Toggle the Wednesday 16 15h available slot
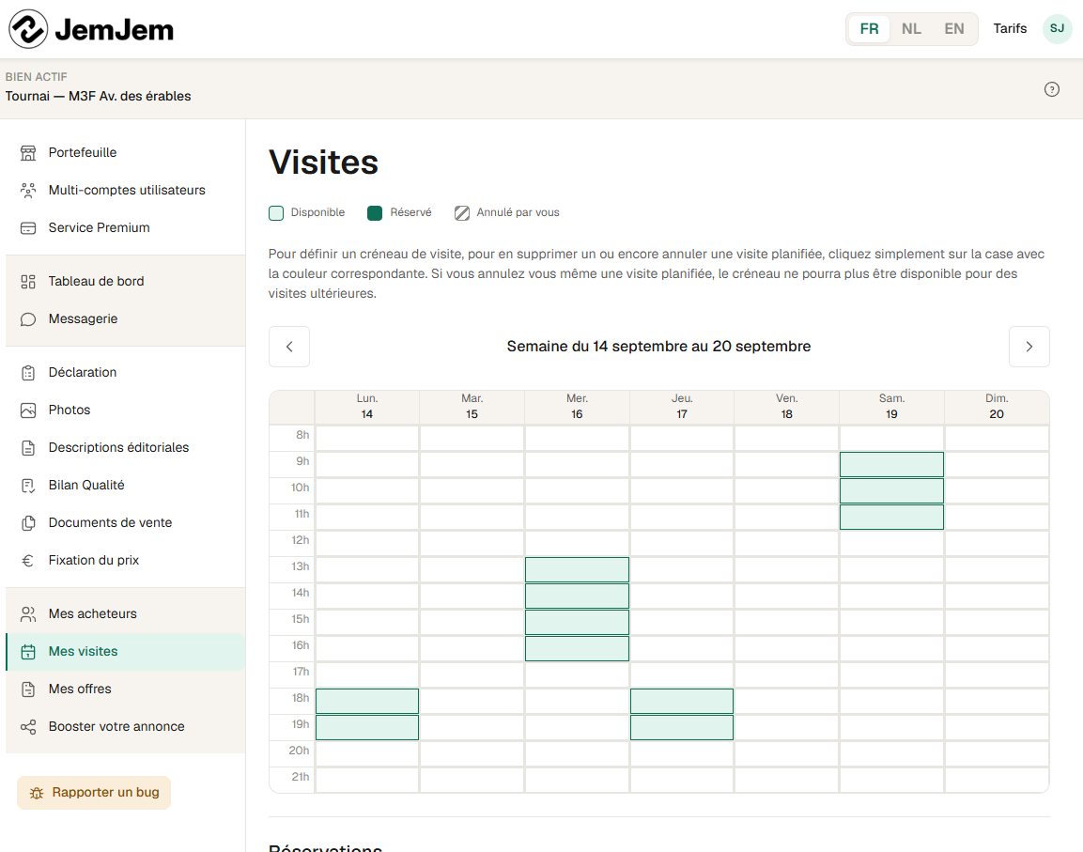 [x=577, y=622]
